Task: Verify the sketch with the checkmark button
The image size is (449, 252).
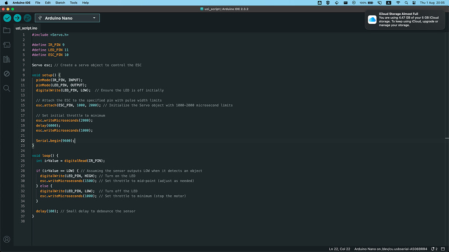Action: pos(7,18)
